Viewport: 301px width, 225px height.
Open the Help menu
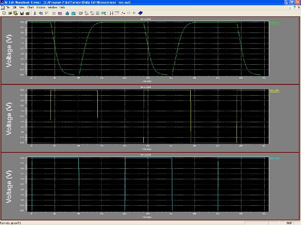pyautogui.click(x=62, y=8)
